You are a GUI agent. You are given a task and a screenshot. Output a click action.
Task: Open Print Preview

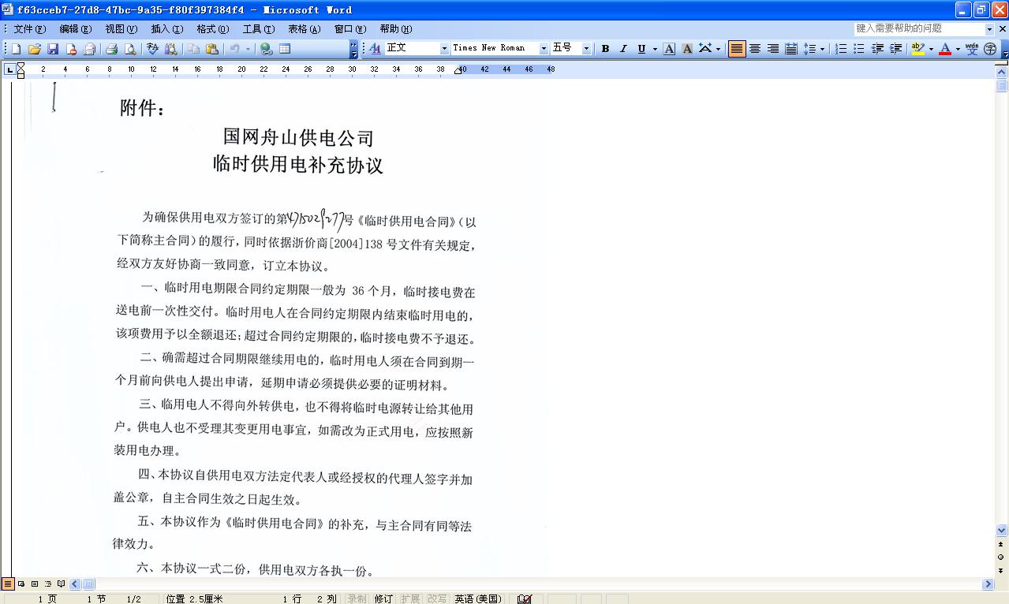(129, 49)
